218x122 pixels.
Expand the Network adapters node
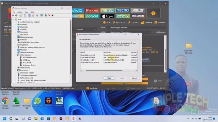point(16,53)
